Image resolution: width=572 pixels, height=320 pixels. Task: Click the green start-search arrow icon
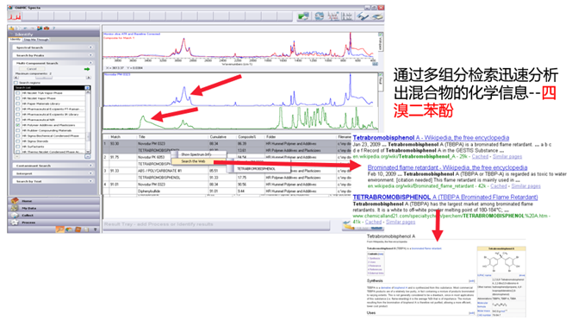87,69
